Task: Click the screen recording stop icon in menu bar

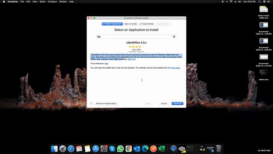Action: [x=223, y=2]
